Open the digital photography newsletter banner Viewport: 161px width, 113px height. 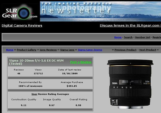(x=100, y=11)
